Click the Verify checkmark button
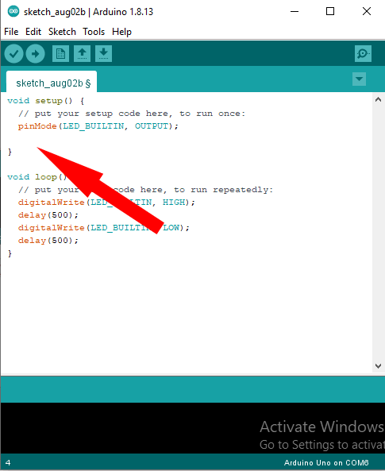 point(13,54)
